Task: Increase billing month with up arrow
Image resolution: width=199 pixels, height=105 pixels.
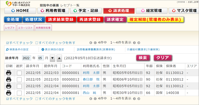Action: pyautogui.click(x=59, y=58)
